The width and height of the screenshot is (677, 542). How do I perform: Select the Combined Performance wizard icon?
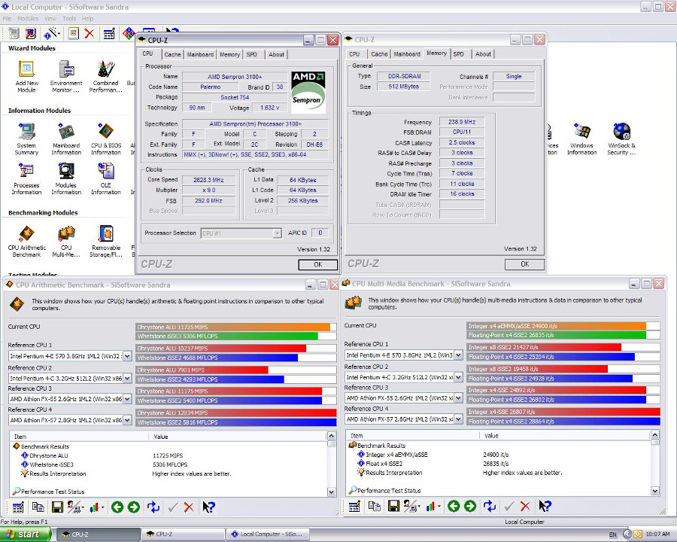coord(106,77)
